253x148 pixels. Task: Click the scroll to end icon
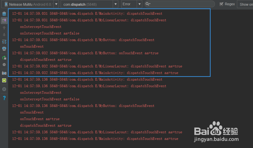click(4, 21)
